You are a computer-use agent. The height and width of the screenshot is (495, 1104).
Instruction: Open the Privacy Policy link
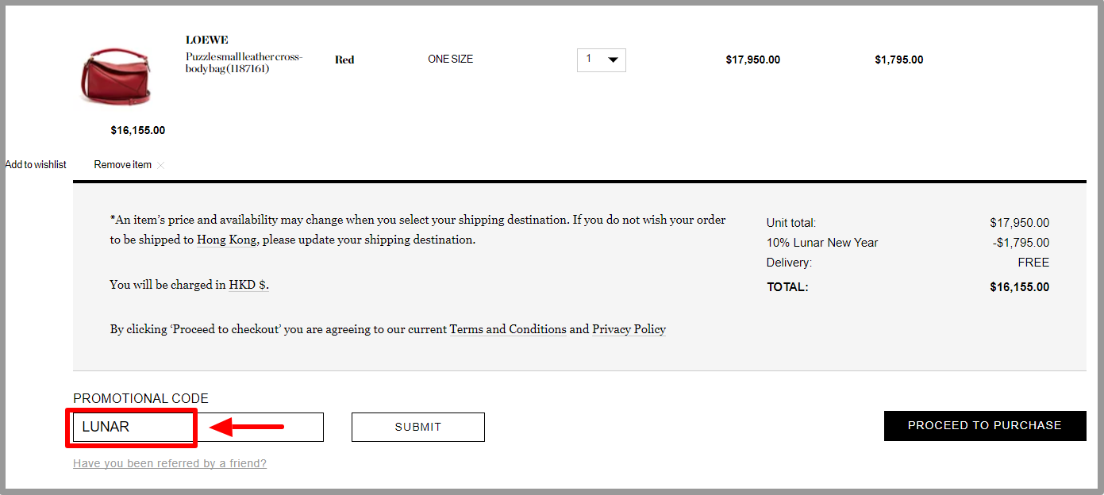pyautogui.click(x=629, y=329)
